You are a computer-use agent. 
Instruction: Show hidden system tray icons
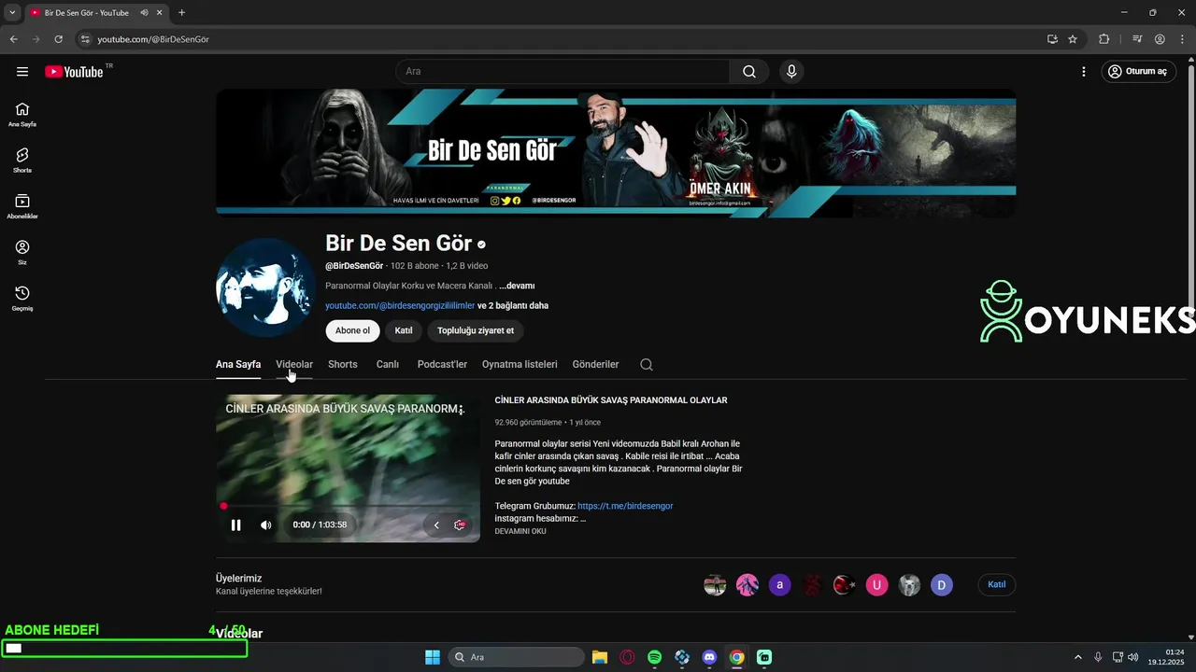[x=1077, y=657]
